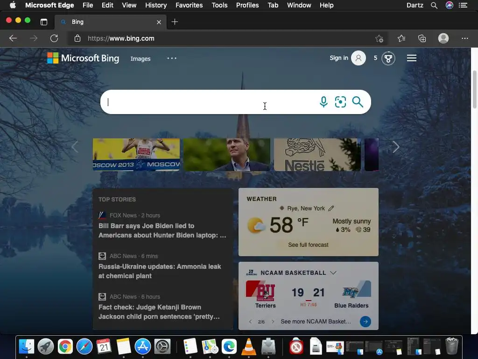Open the History menu
This screenshot has height=359, width=478.
156,5
